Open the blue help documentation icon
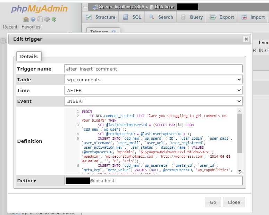This screenshot has width=269, height=215. click(x=33, y=19)
